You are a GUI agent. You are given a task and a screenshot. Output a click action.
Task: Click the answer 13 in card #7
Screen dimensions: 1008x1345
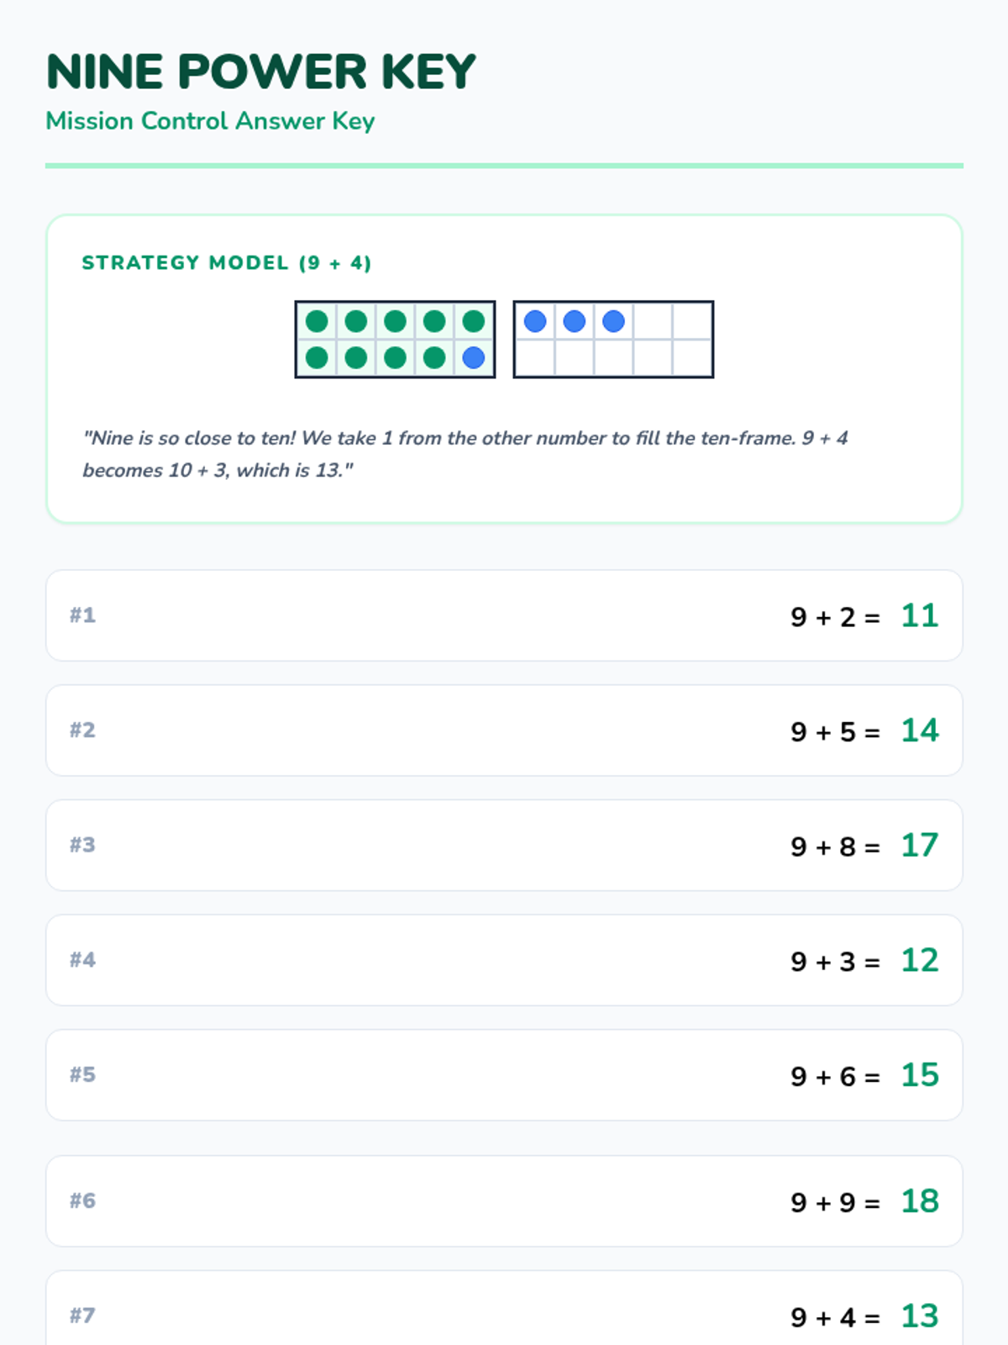tap(920, 1316)
